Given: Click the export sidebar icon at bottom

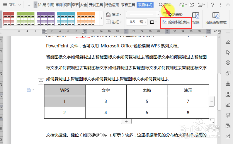Looking at the screenshot, I should click(x=228, y=136).
